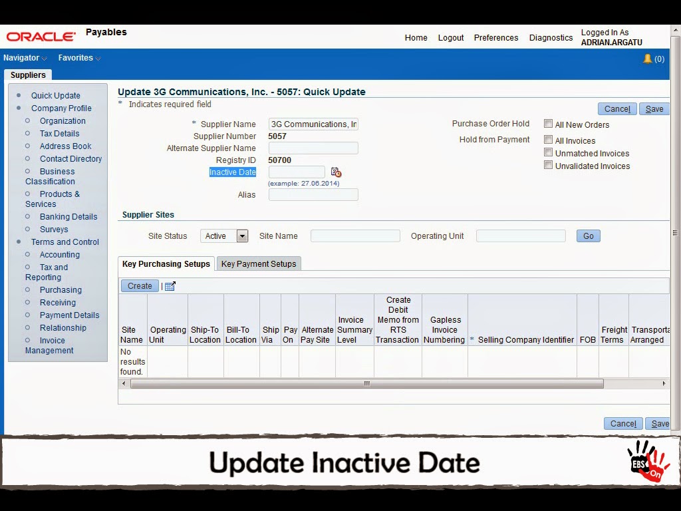Open Banking Details in the sidebar
The width and height of the screenshot is (681, 511).
coord(67,216)
